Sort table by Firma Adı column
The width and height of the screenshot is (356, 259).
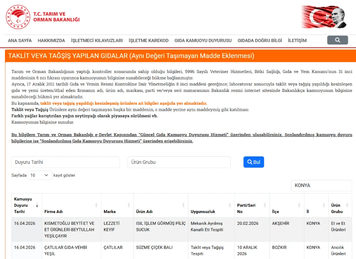pos(96,206)
